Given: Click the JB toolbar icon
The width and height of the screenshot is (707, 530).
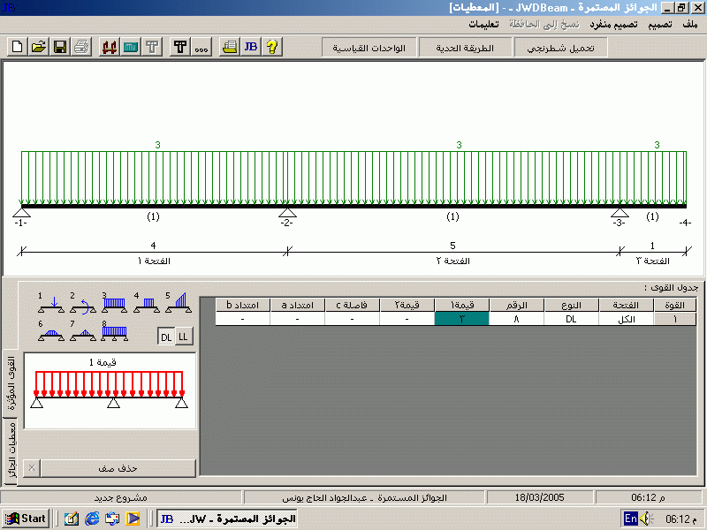Looking at the screenshot, I should tap(251, 47).
